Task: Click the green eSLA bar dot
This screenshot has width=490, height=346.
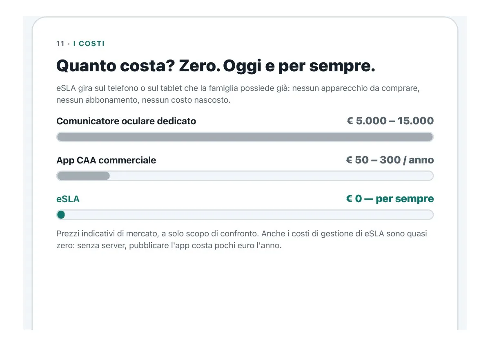Action: click(x=61, y=215)
